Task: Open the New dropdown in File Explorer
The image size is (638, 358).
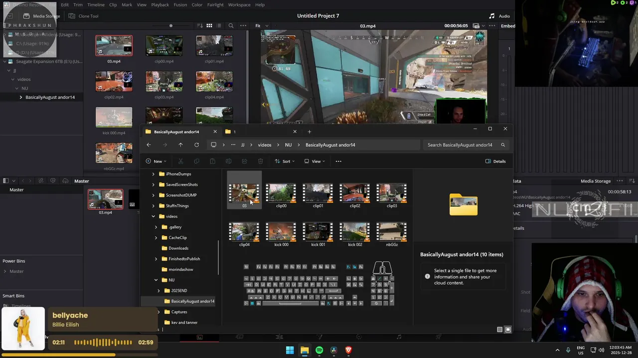Action: click(156, 161)
